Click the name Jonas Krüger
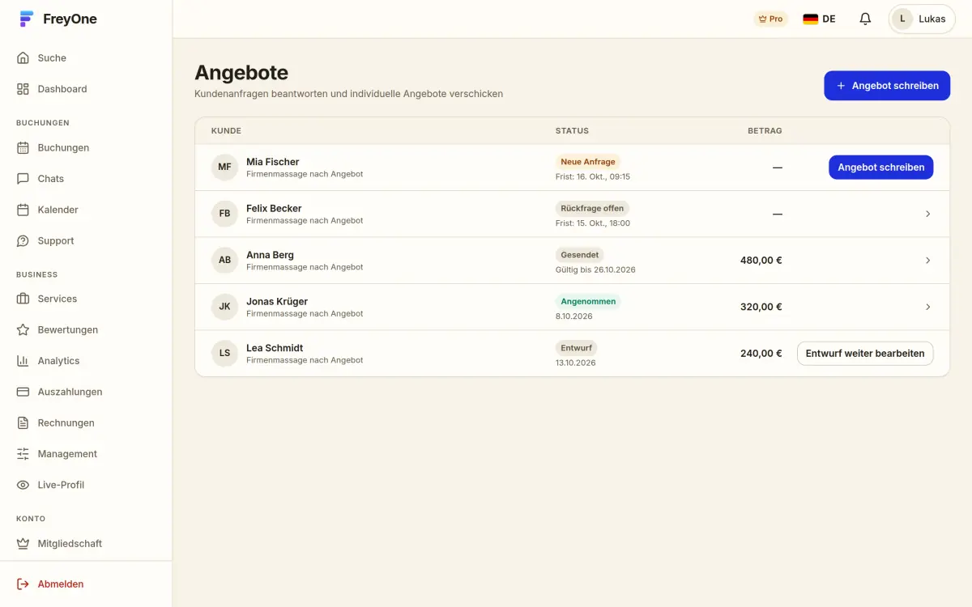Screen dimensions: 972x607 277,302
